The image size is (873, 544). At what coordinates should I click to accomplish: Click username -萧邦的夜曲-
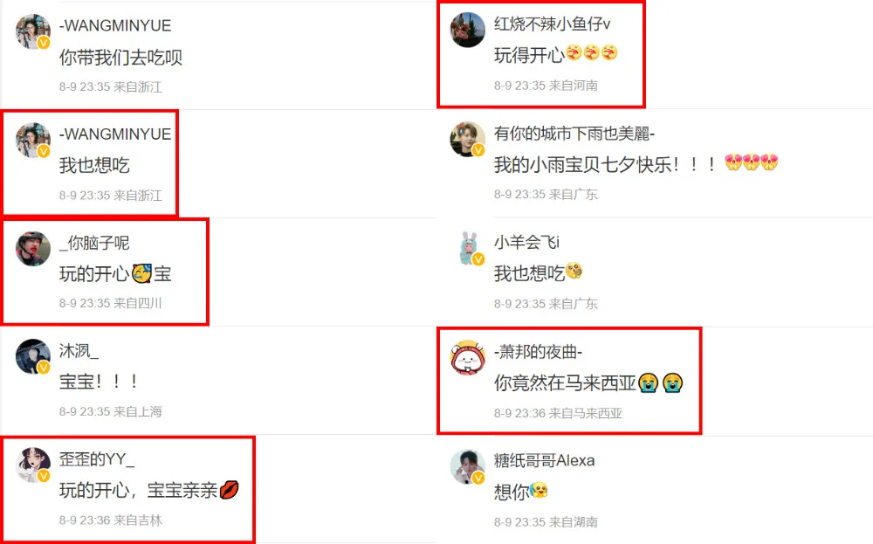tap(538, 351)
